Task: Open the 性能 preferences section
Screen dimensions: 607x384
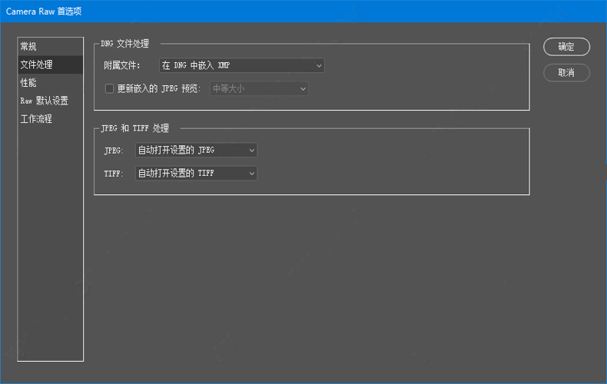Action: [50, 82]
